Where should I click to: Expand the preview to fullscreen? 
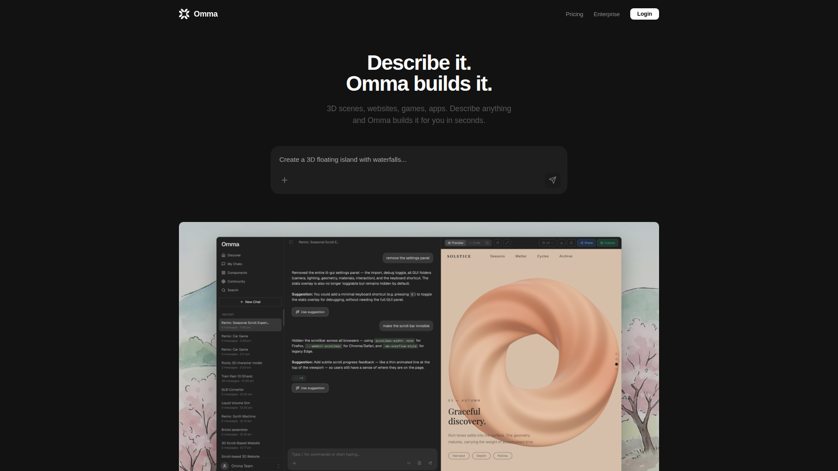(507, 243)
